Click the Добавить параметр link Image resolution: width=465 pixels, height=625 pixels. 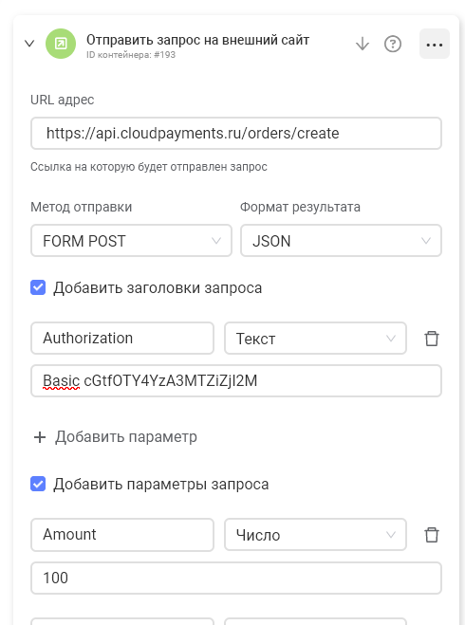[x=126, y=437]
